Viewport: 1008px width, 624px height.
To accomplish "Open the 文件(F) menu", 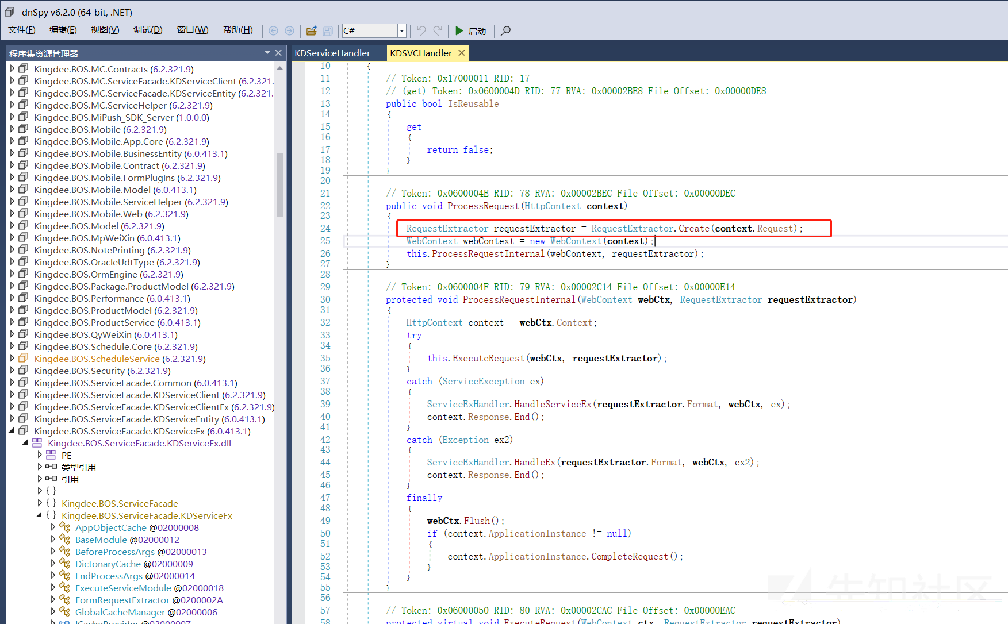I will point(22,30).
